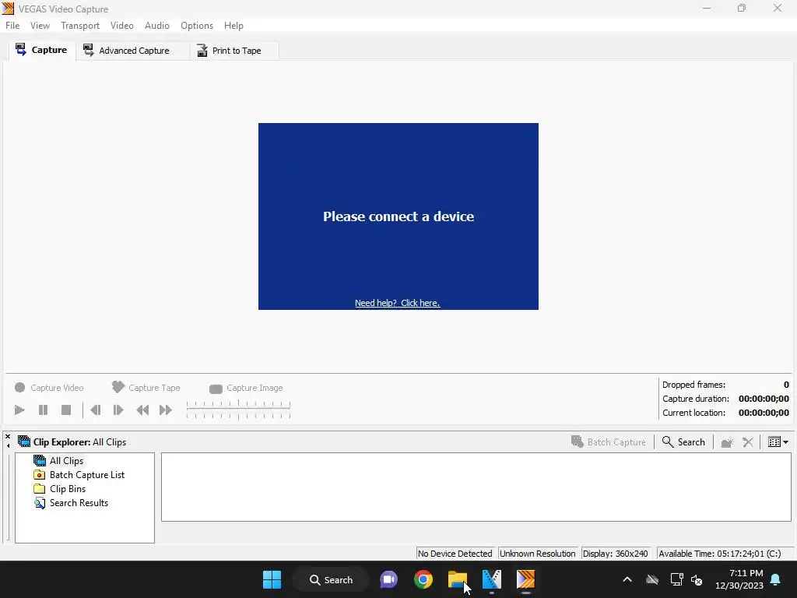797x598 pixels.
Task: Open the video chat taskbar icon
Action: [x=389, y=579]
